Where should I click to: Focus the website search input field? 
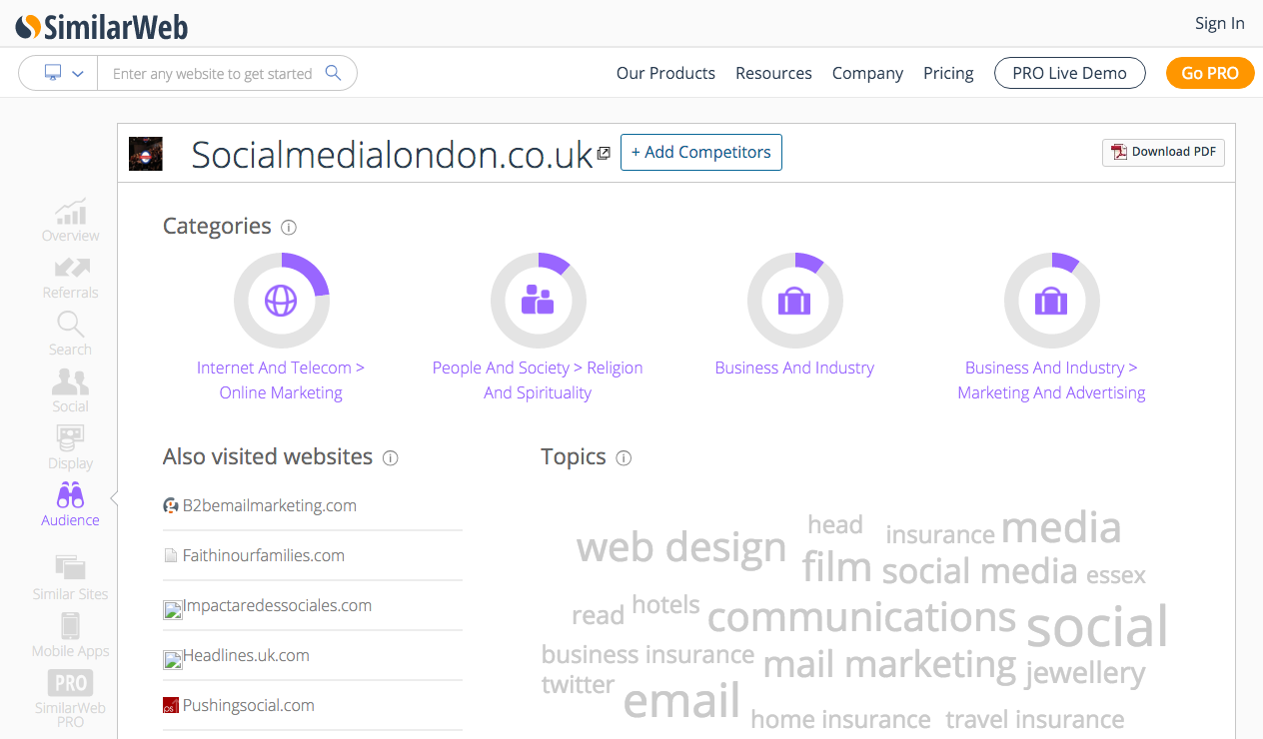click(212, 74)
